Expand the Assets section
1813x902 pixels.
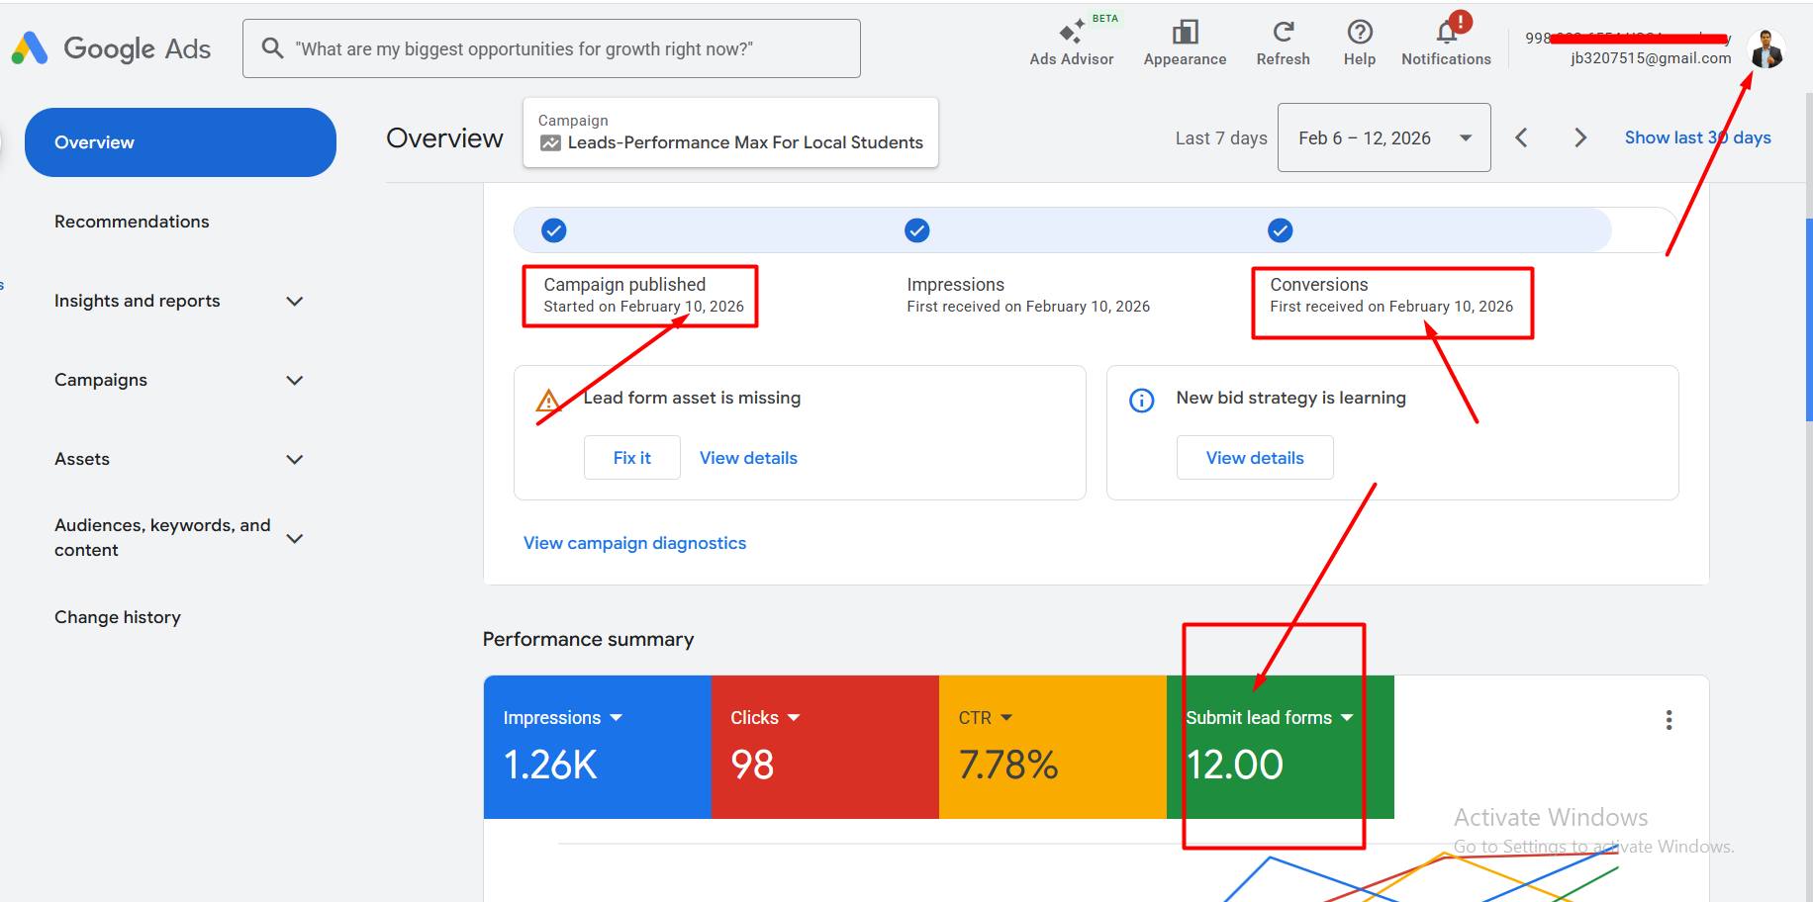[x=294, y=459]
